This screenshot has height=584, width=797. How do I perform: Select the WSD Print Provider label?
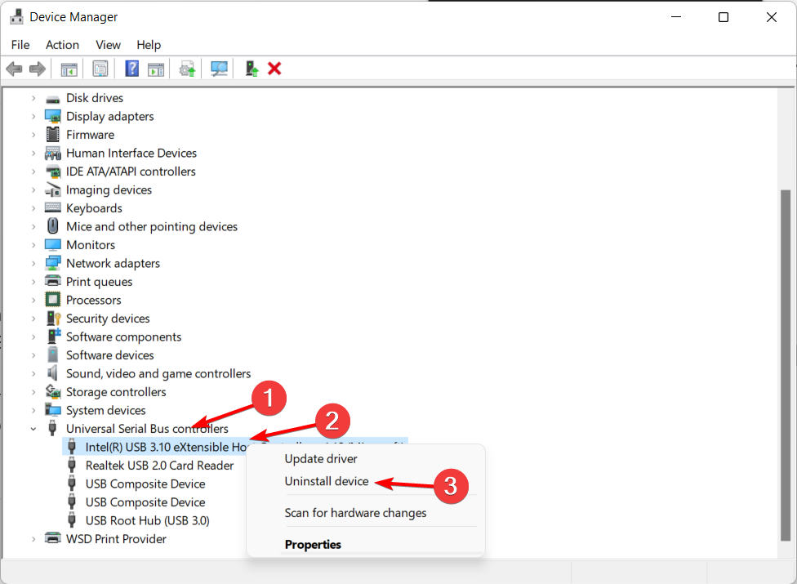(116, 539)
